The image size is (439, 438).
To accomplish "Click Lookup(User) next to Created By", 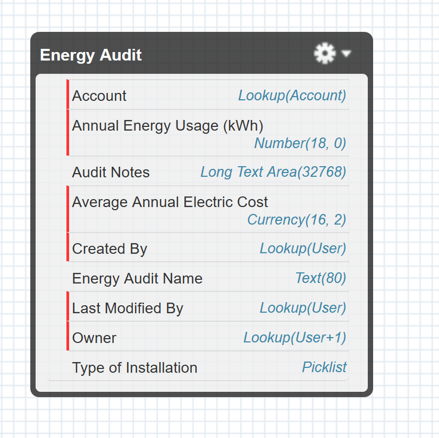I will [x=302, y=248].
